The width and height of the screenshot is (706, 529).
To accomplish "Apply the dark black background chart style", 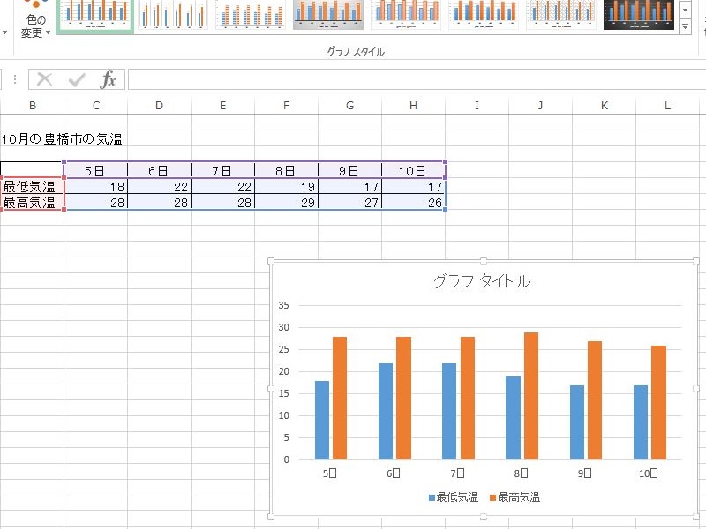I will click(x=639, y=15).
